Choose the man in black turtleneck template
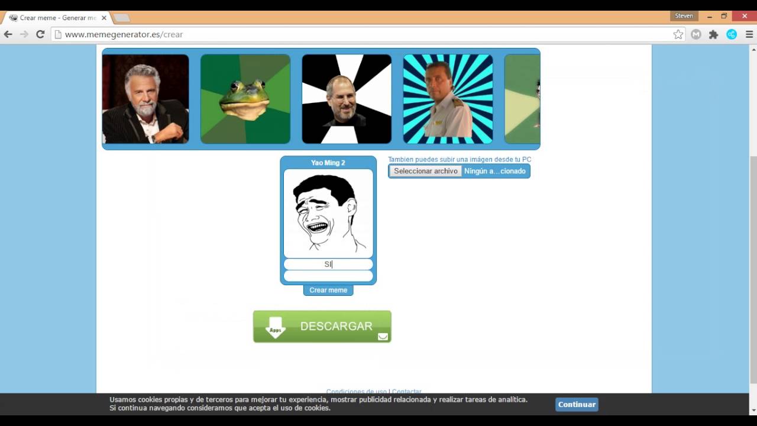The width and height of the screenshot is (757, 426). (347, 99)
